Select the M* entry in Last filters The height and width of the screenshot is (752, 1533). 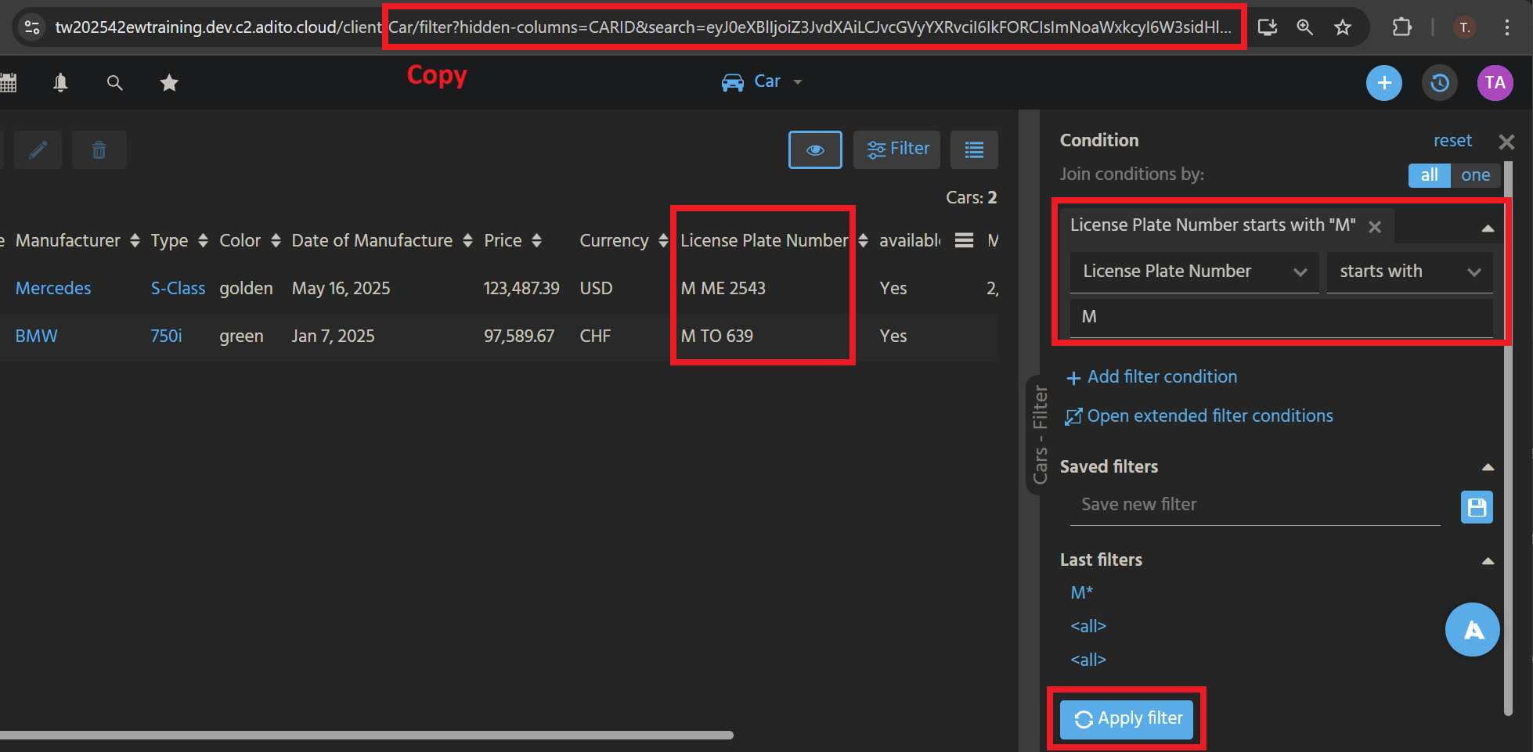tap(1082, 593)
